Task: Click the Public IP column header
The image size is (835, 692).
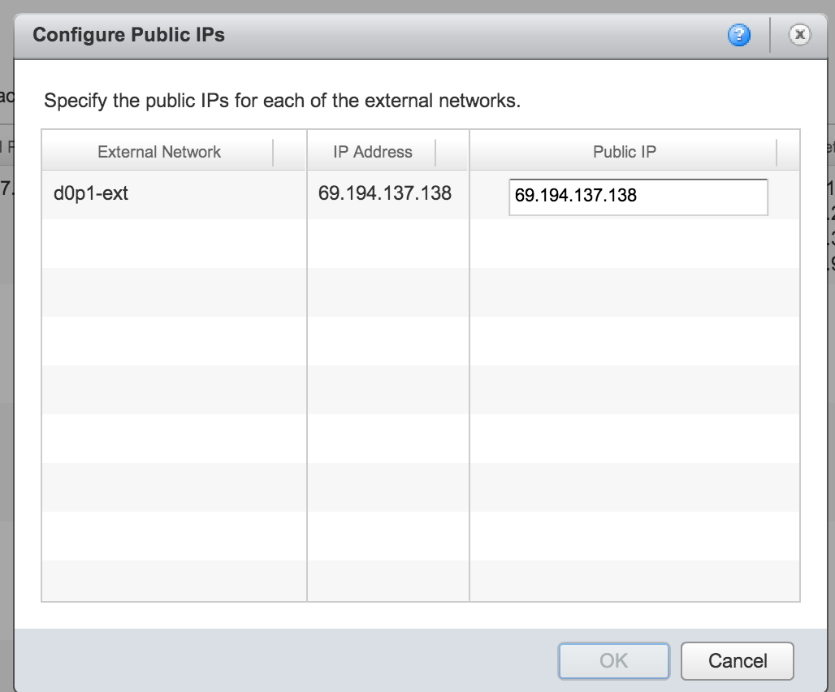Action: [x=624, y=152]
